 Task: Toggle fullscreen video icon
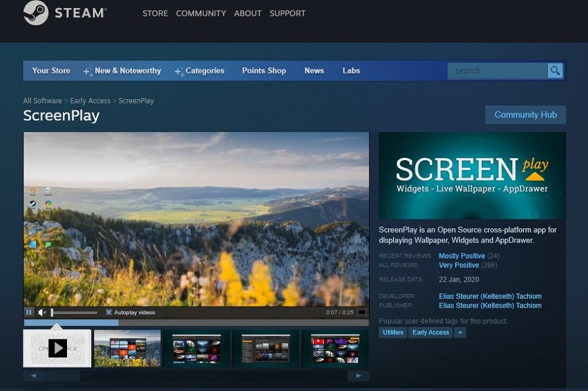[362, 312]
